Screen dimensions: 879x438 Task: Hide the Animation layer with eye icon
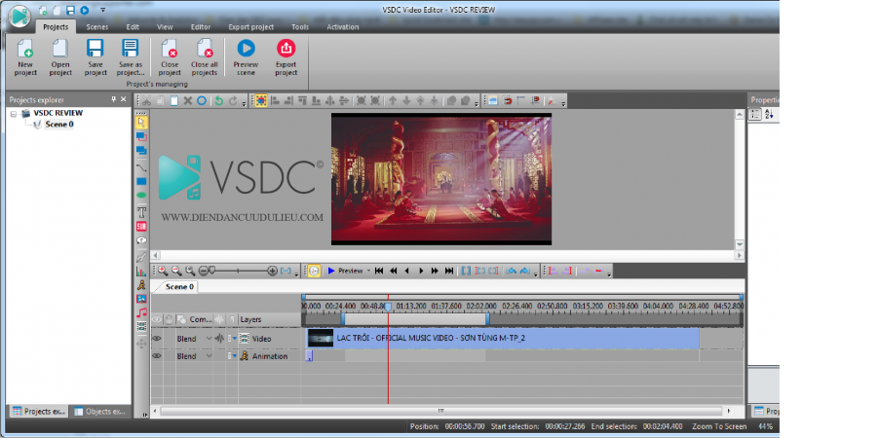click(x=157, y=356)
